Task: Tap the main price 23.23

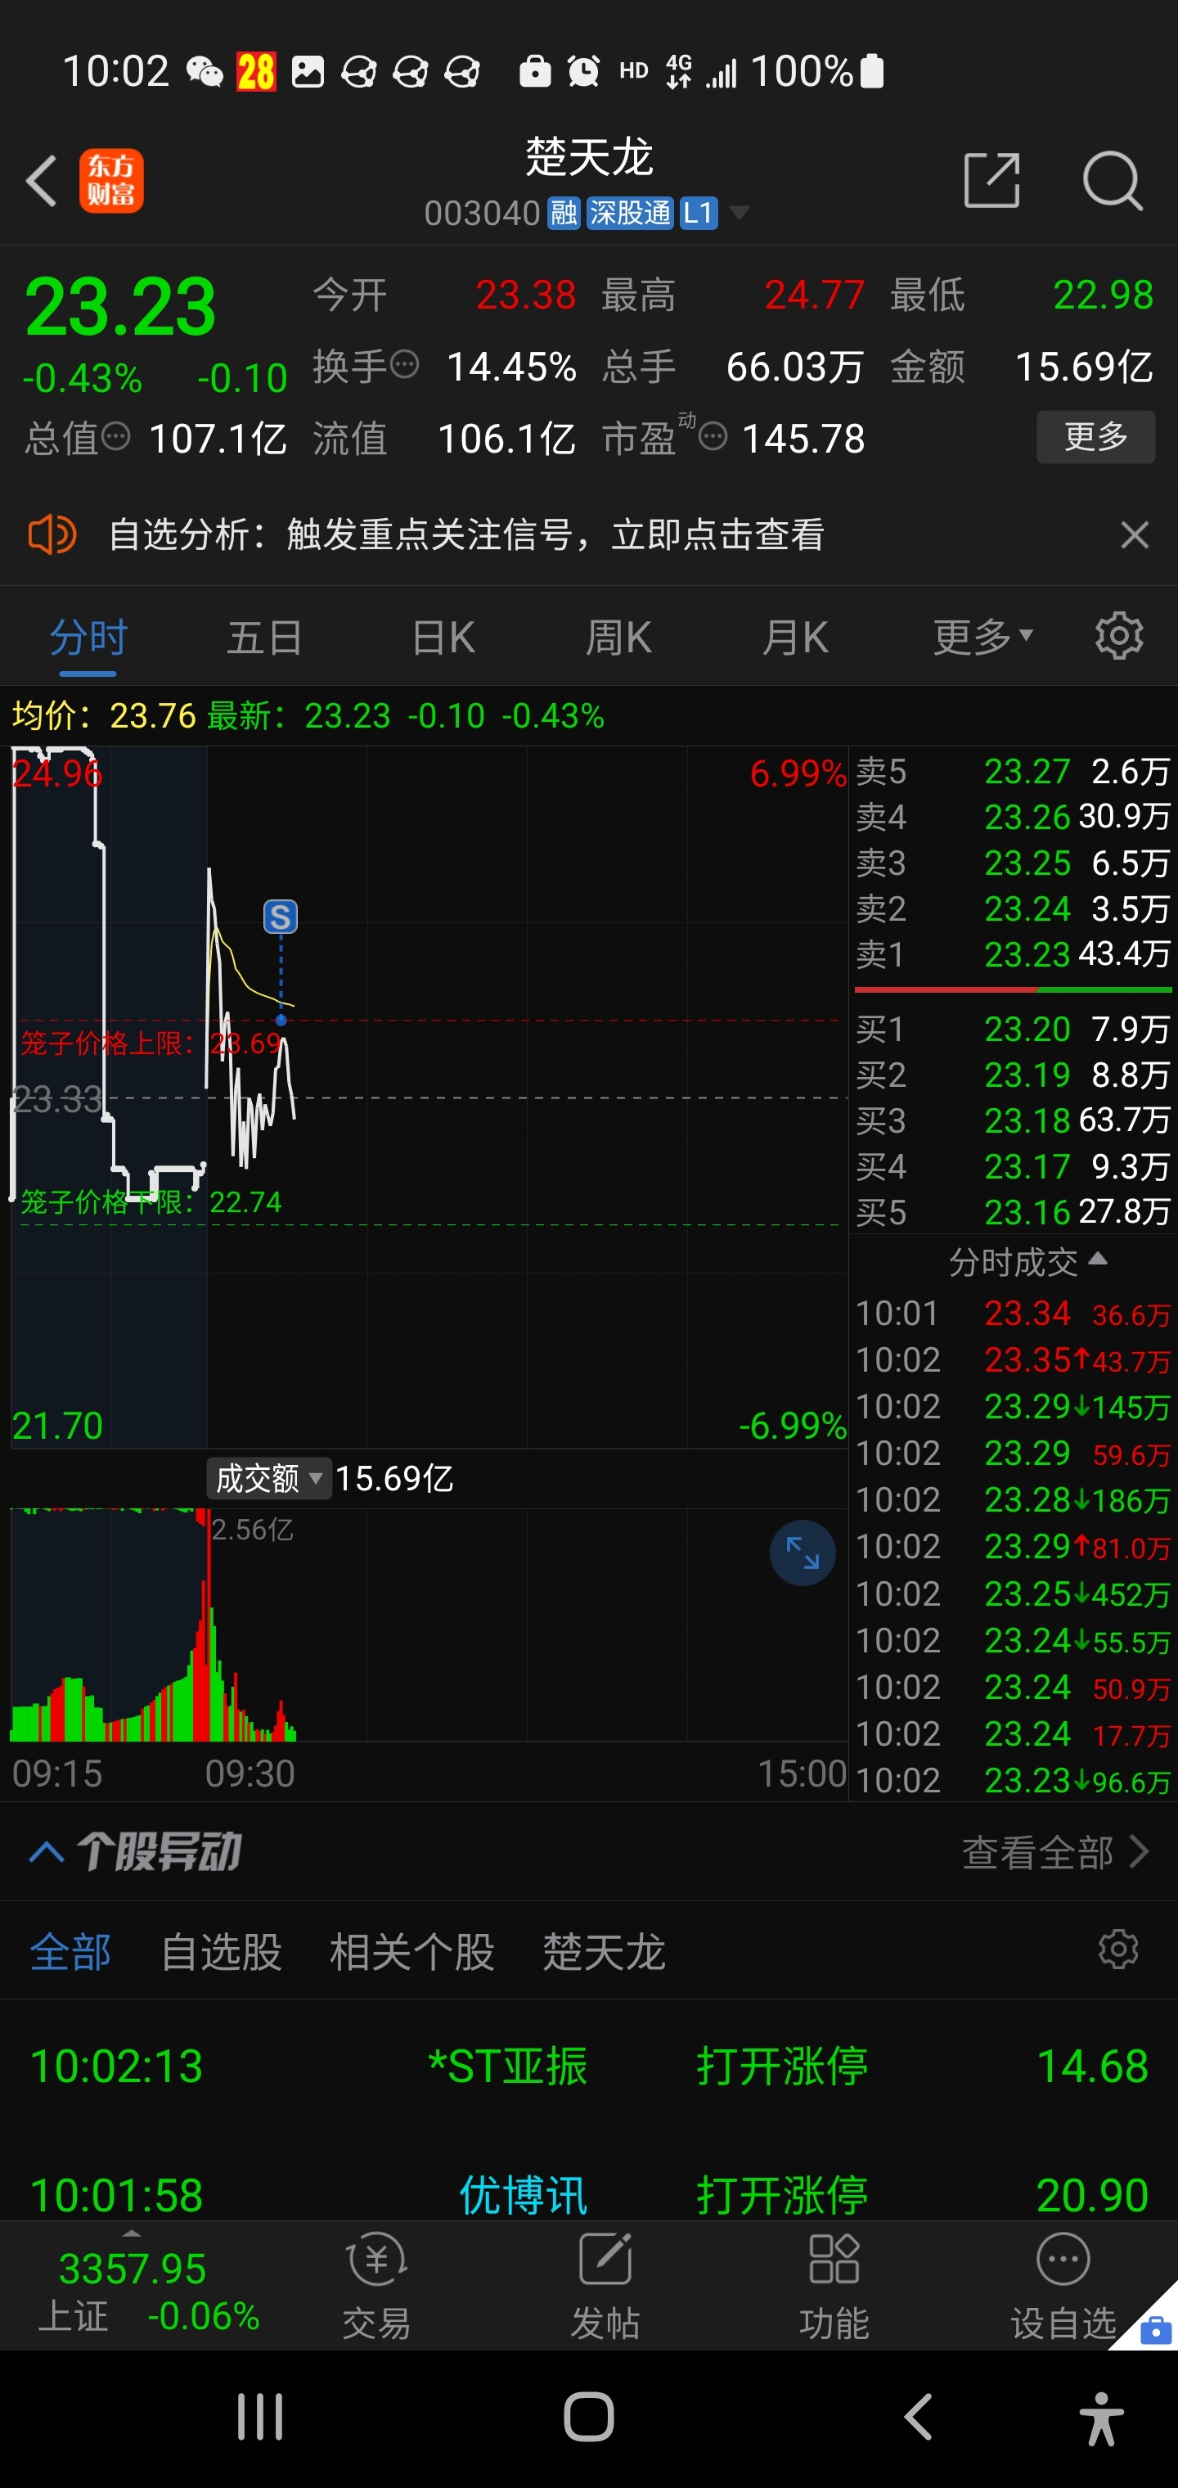Action: (x=121, y=307)
